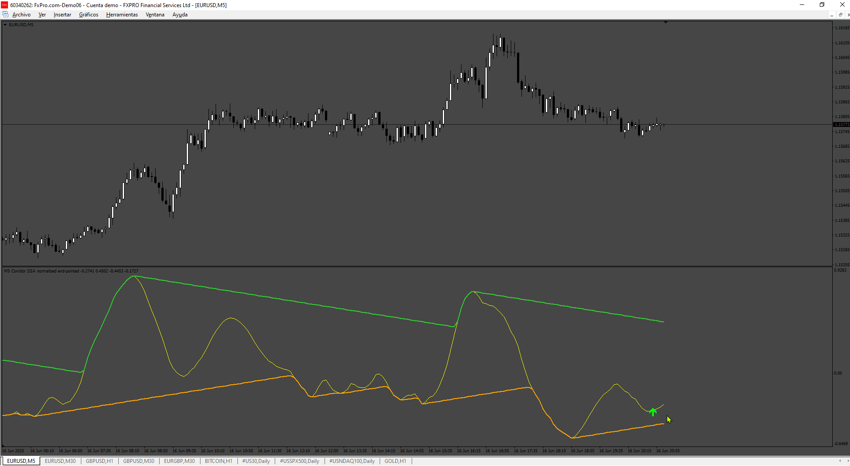Click the -0.6469 indicator scale value
The width and height of the screenshot is (850, 466).
point(841,444)
